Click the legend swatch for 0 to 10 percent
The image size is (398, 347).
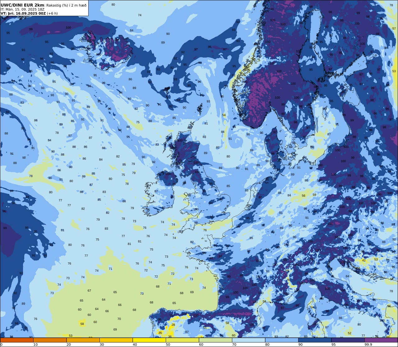[17, 340]
